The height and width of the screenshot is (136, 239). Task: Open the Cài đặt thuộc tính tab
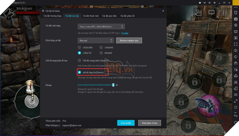pyautogui.click(x=91, y=16)
